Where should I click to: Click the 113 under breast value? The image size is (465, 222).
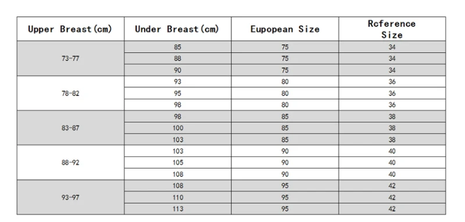coord(178,209)
